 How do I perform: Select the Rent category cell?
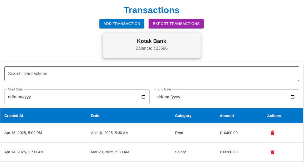[x=179, y=133]
